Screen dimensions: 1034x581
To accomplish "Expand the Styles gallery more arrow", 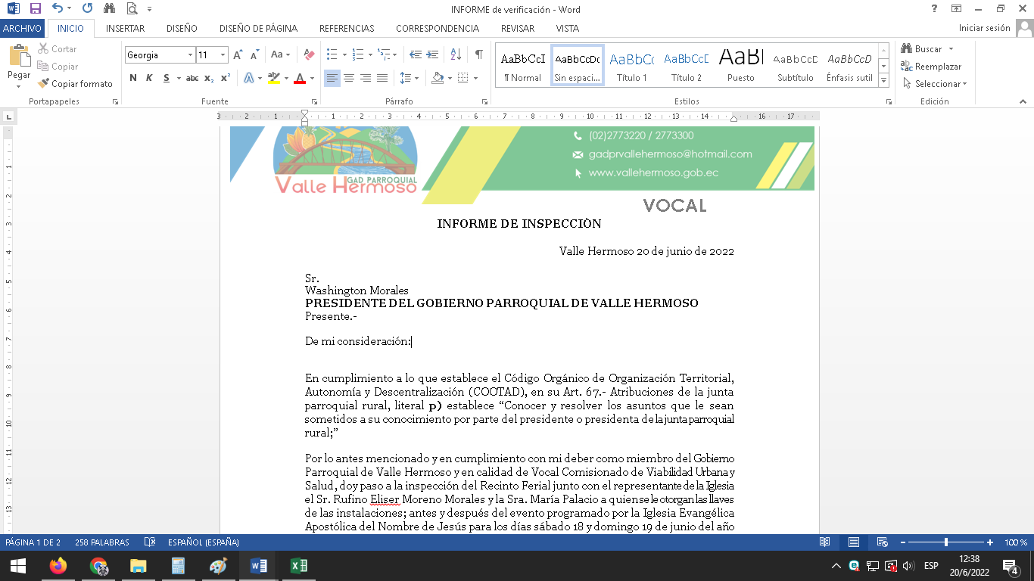I will click(883, 79).
